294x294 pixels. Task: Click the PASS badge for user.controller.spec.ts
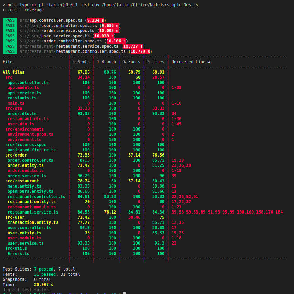[10, 25]
